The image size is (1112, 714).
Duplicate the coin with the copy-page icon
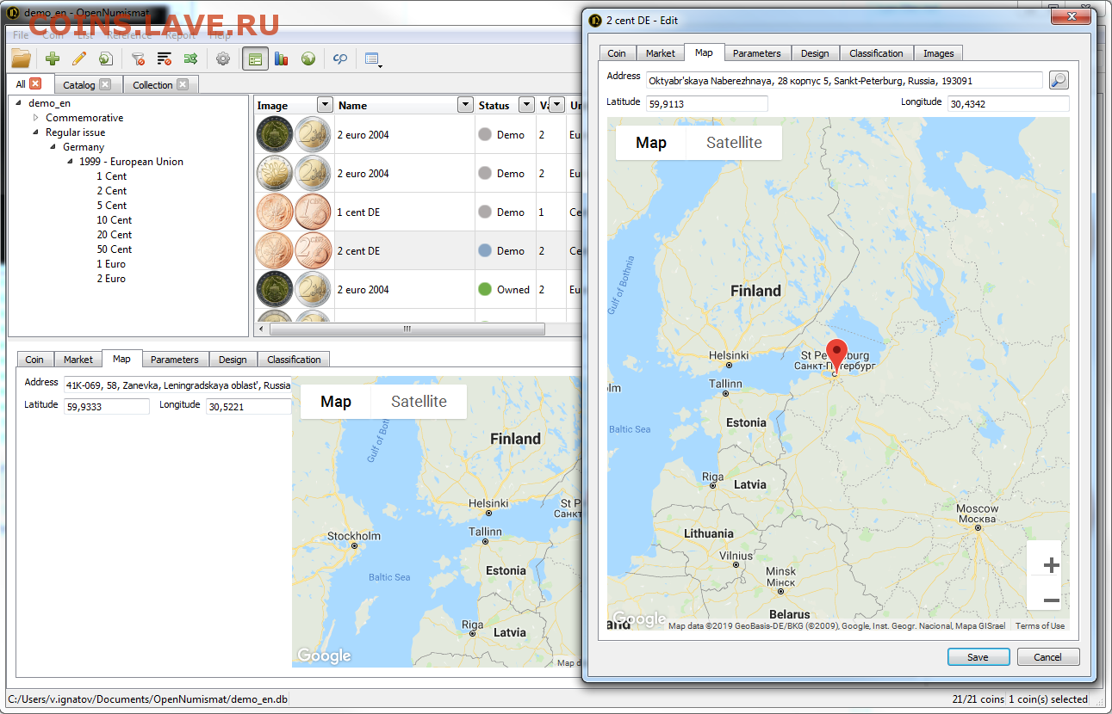(105, 58)
